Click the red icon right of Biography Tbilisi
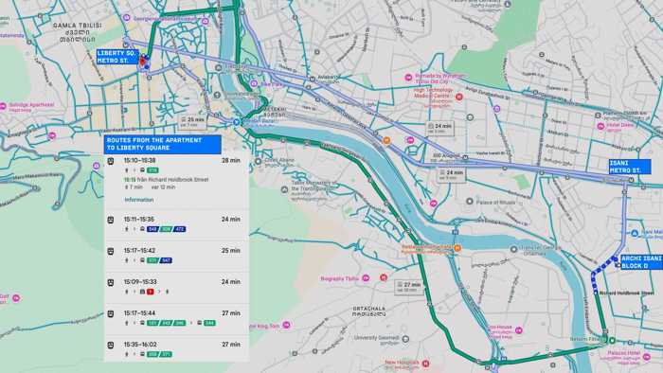The height and width of the screenshot is (373, 663). 383,277
